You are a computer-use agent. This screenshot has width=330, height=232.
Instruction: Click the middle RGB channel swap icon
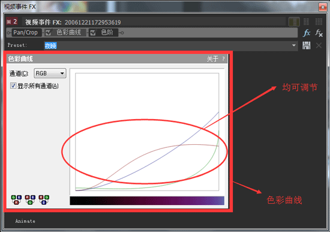(30, 200)
